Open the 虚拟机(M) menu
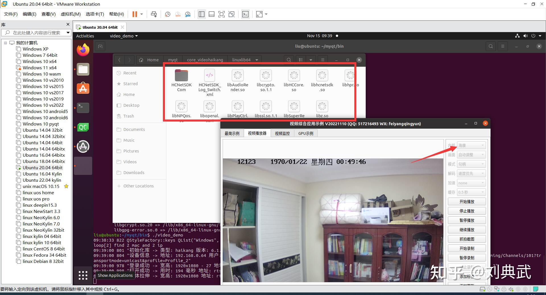The width and height of the screenshot is (546, 295). point(71,14)
